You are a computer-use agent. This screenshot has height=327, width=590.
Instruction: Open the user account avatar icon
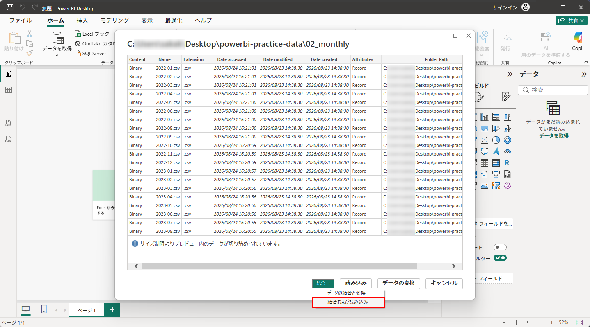coord(526,7)
